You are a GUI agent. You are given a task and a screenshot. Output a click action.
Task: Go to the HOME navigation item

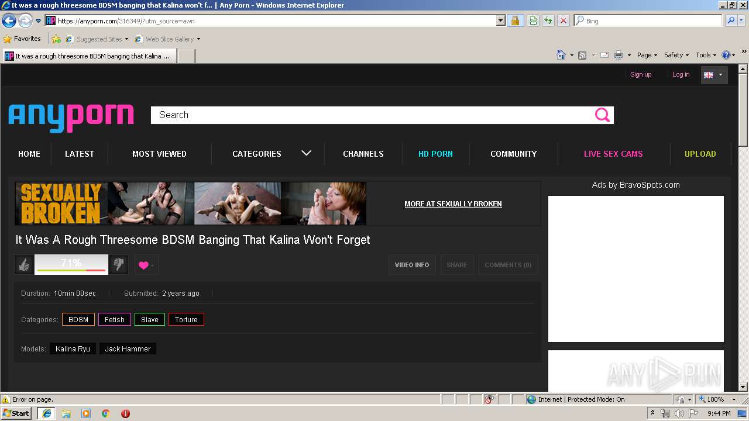[29, 154]
